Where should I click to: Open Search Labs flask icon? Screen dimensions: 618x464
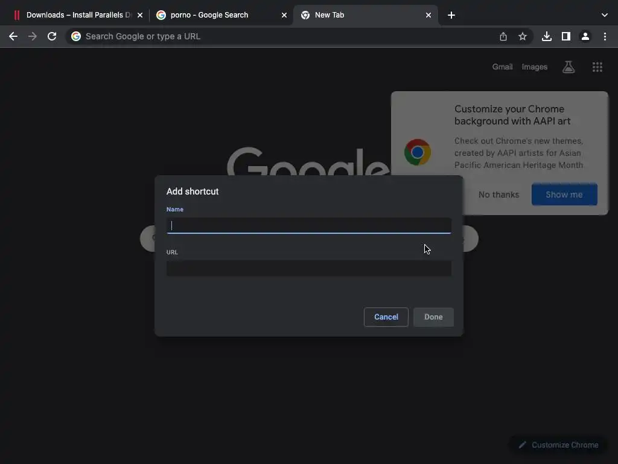pos(568,66)
